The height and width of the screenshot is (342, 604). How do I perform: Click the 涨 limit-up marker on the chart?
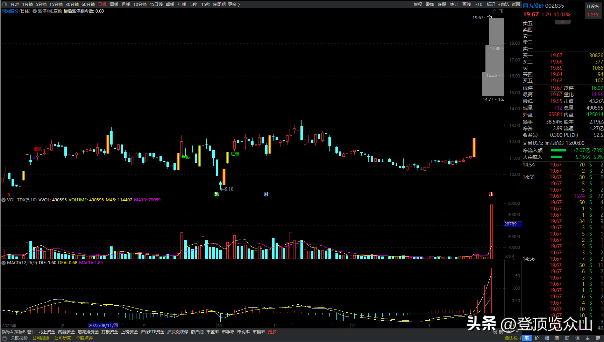point(491,194)
